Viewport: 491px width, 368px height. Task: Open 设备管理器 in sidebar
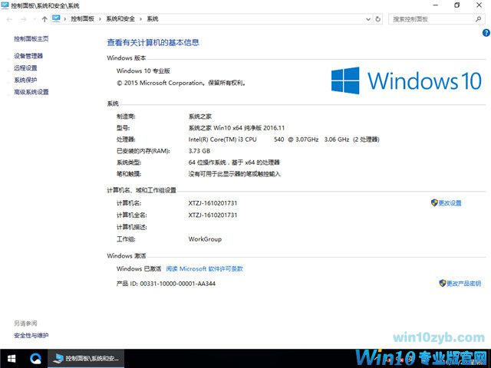tap(28, 56)
